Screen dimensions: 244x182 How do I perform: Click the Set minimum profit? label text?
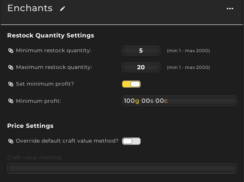(x=45, y=84)
